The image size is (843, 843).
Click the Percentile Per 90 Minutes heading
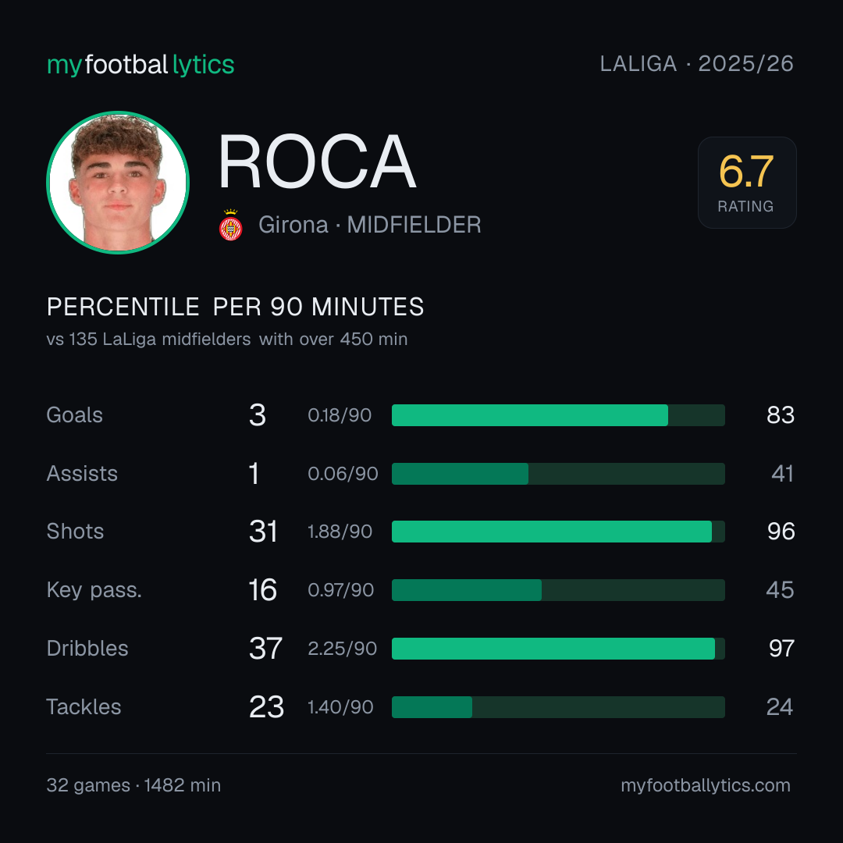click(236, 307)
